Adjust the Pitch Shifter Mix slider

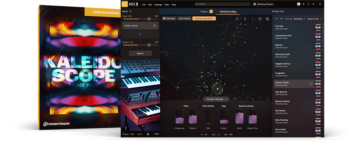(x=208, y=117)
